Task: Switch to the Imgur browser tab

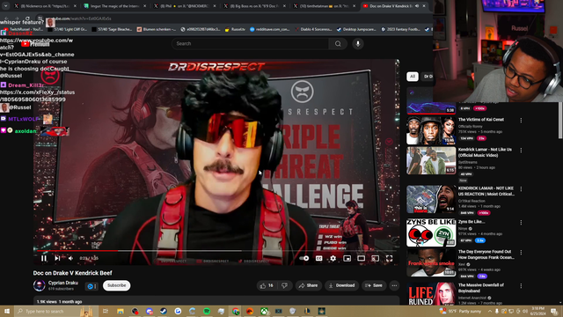Action: coord(115,6)
